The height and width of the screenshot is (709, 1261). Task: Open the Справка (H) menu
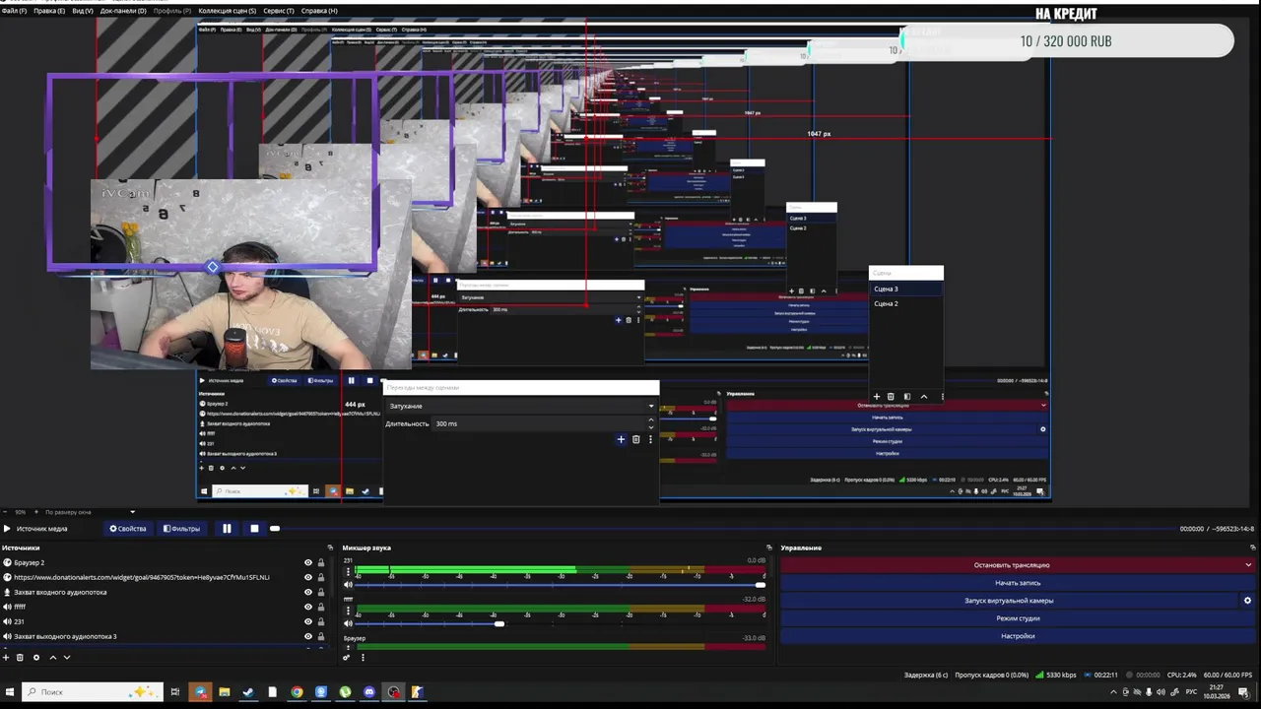(319, 11)
